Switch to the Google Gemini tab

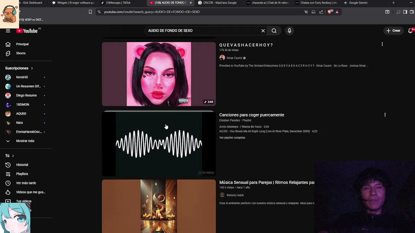click(x=355, y=3)
